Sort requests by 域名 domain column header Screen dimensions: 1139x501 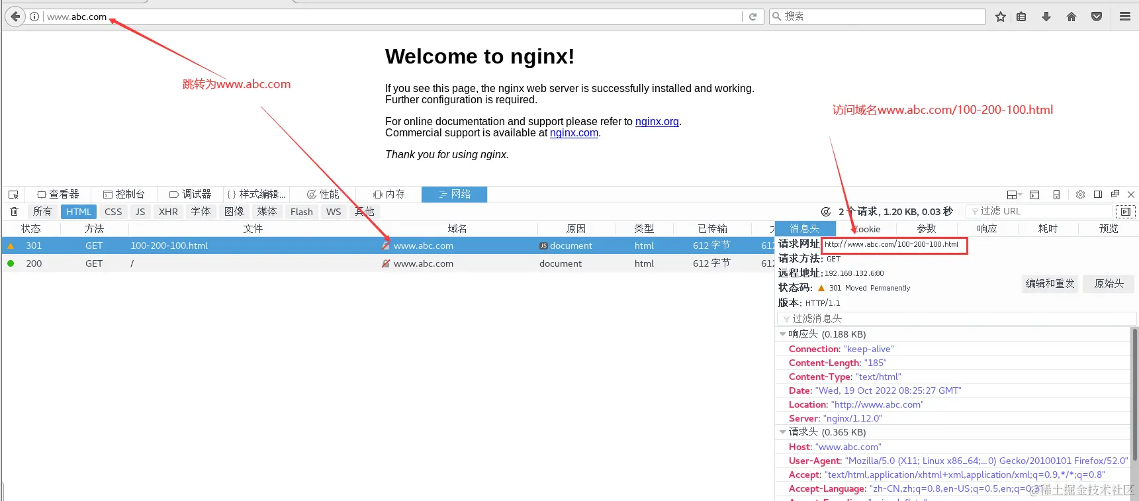pyautogui.click(x=457, y=229)
